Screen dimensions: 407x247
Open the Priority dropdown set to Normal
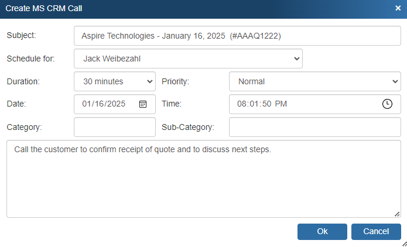[x=314, y=81]
